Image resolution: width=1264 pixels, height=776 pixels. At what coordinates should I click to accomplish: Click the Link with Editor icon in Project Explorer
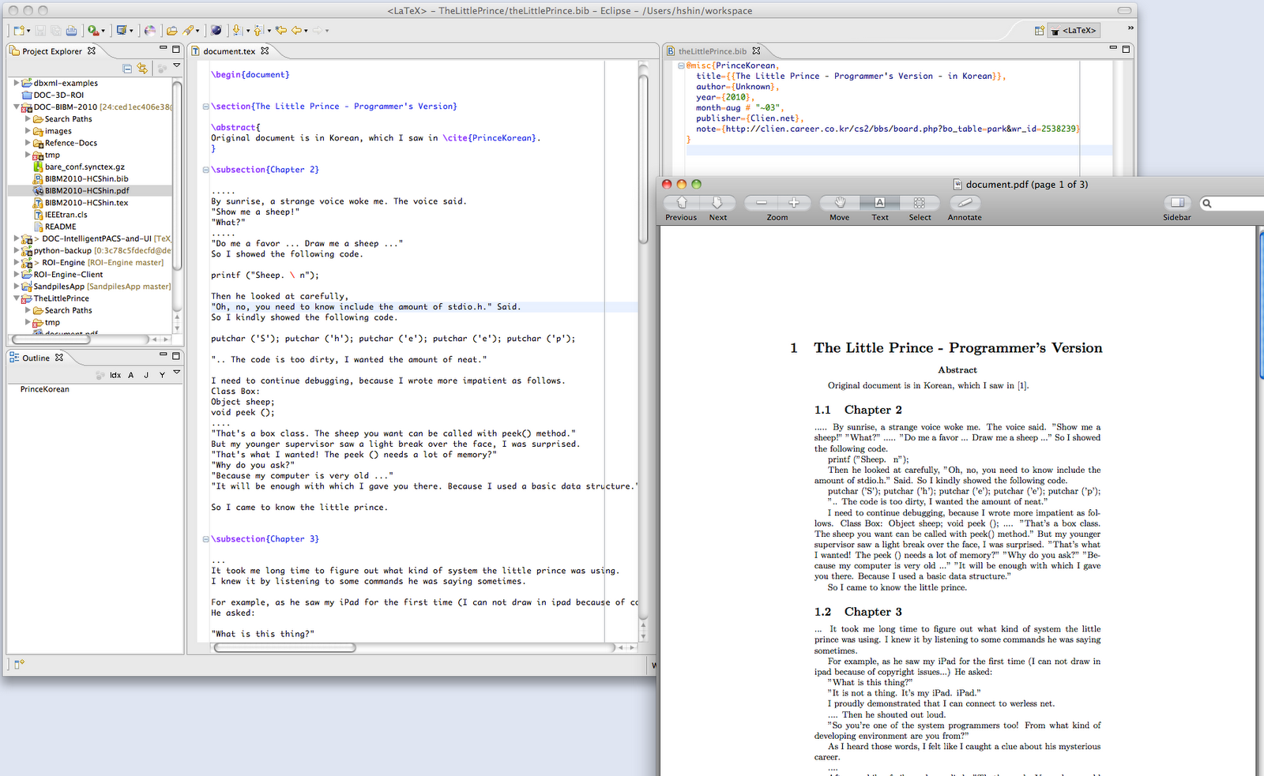(142, 68)
